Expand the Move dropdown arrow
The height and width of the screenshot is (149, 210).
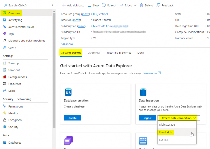[x=135, y=5]
